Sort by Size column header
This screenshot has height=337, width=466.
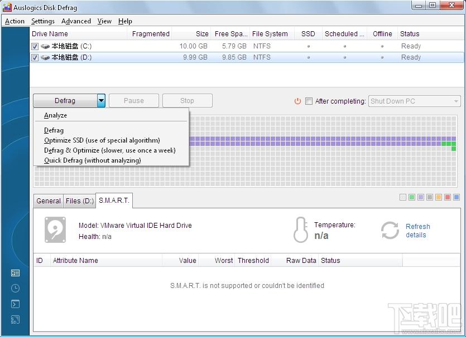(191, 34)
